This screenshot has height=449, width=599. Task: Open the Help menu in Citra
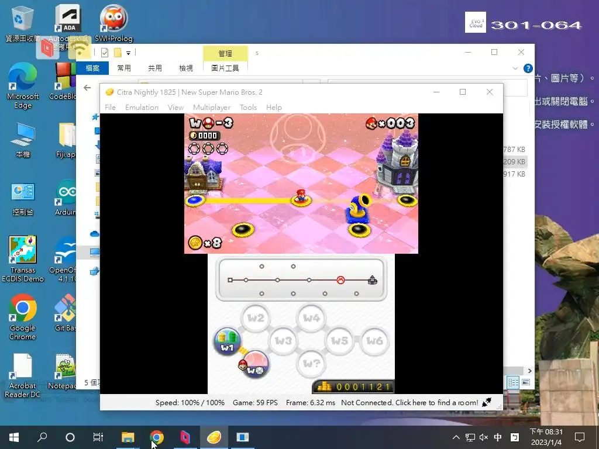click(x=274, y=108)
